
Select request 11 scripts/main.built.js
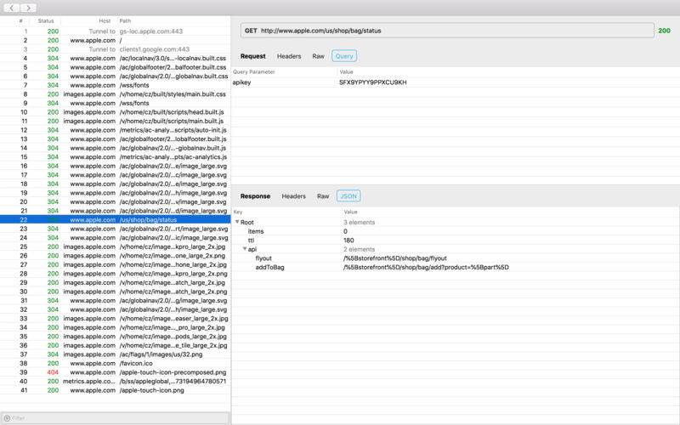tap(116, 121)
